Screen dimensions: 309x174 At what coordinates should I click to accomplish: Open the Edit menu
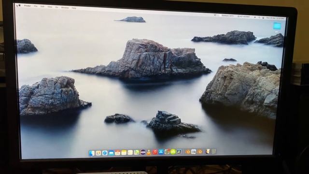tap(42, 6)
